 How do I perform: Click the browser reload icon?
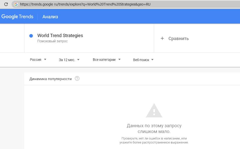[6, 4]
